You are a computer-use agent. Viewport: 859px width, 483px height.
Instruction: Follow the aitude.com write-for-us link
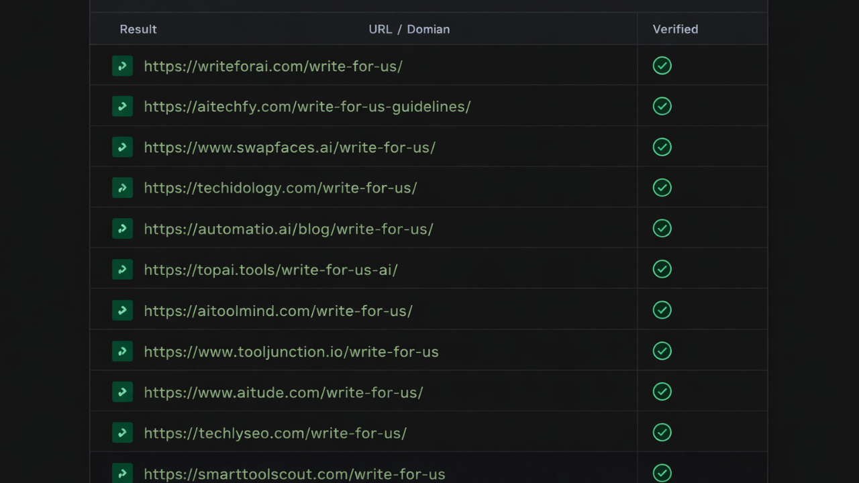(x=283, y=392)
